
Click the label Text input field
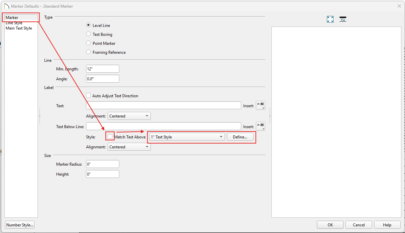pyautogui.click(x=163, y=106)
